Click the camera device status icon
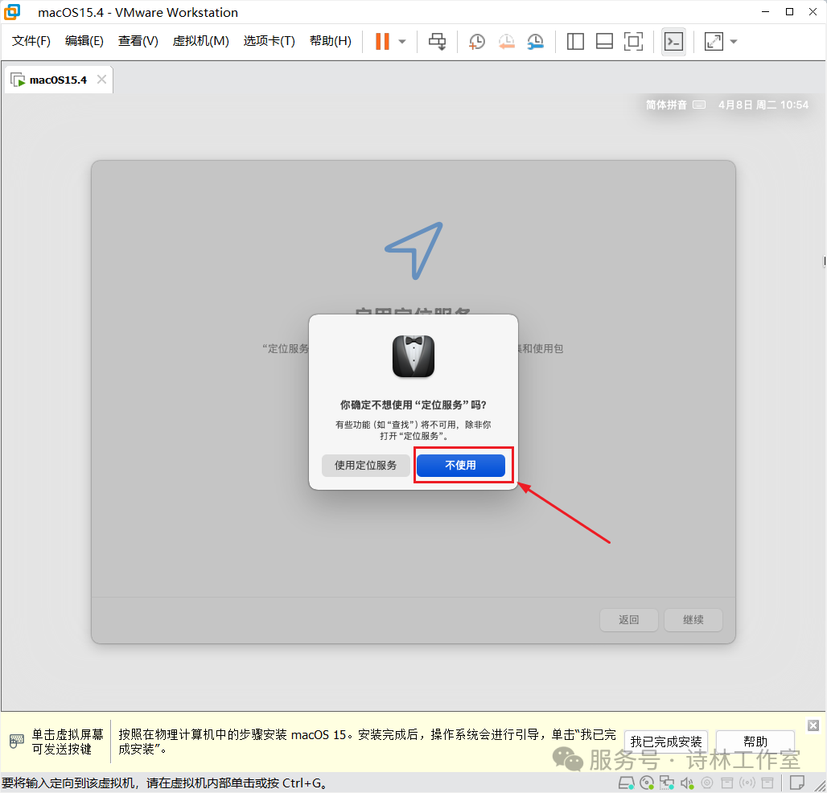The image size is (827, 793). coord(707,783)
